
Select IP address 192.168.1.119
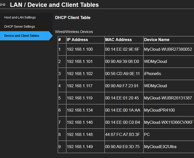pos(80,98)
